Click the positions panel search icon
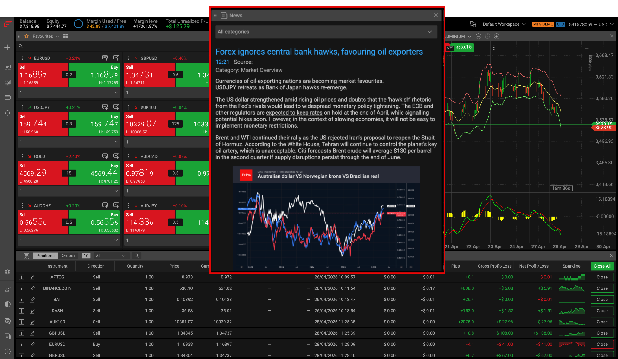 pyautogui.click(x=137, y=256)
